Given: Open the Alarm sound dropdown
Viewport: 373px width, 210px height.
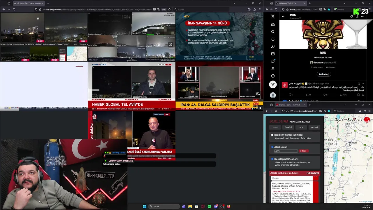Looking at the screenshot, I should [286, 151].
